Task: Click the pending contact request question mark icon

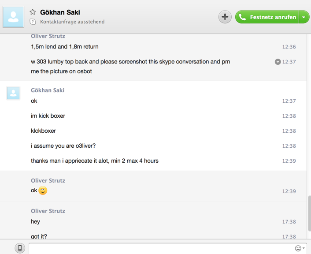Action: 33,22
